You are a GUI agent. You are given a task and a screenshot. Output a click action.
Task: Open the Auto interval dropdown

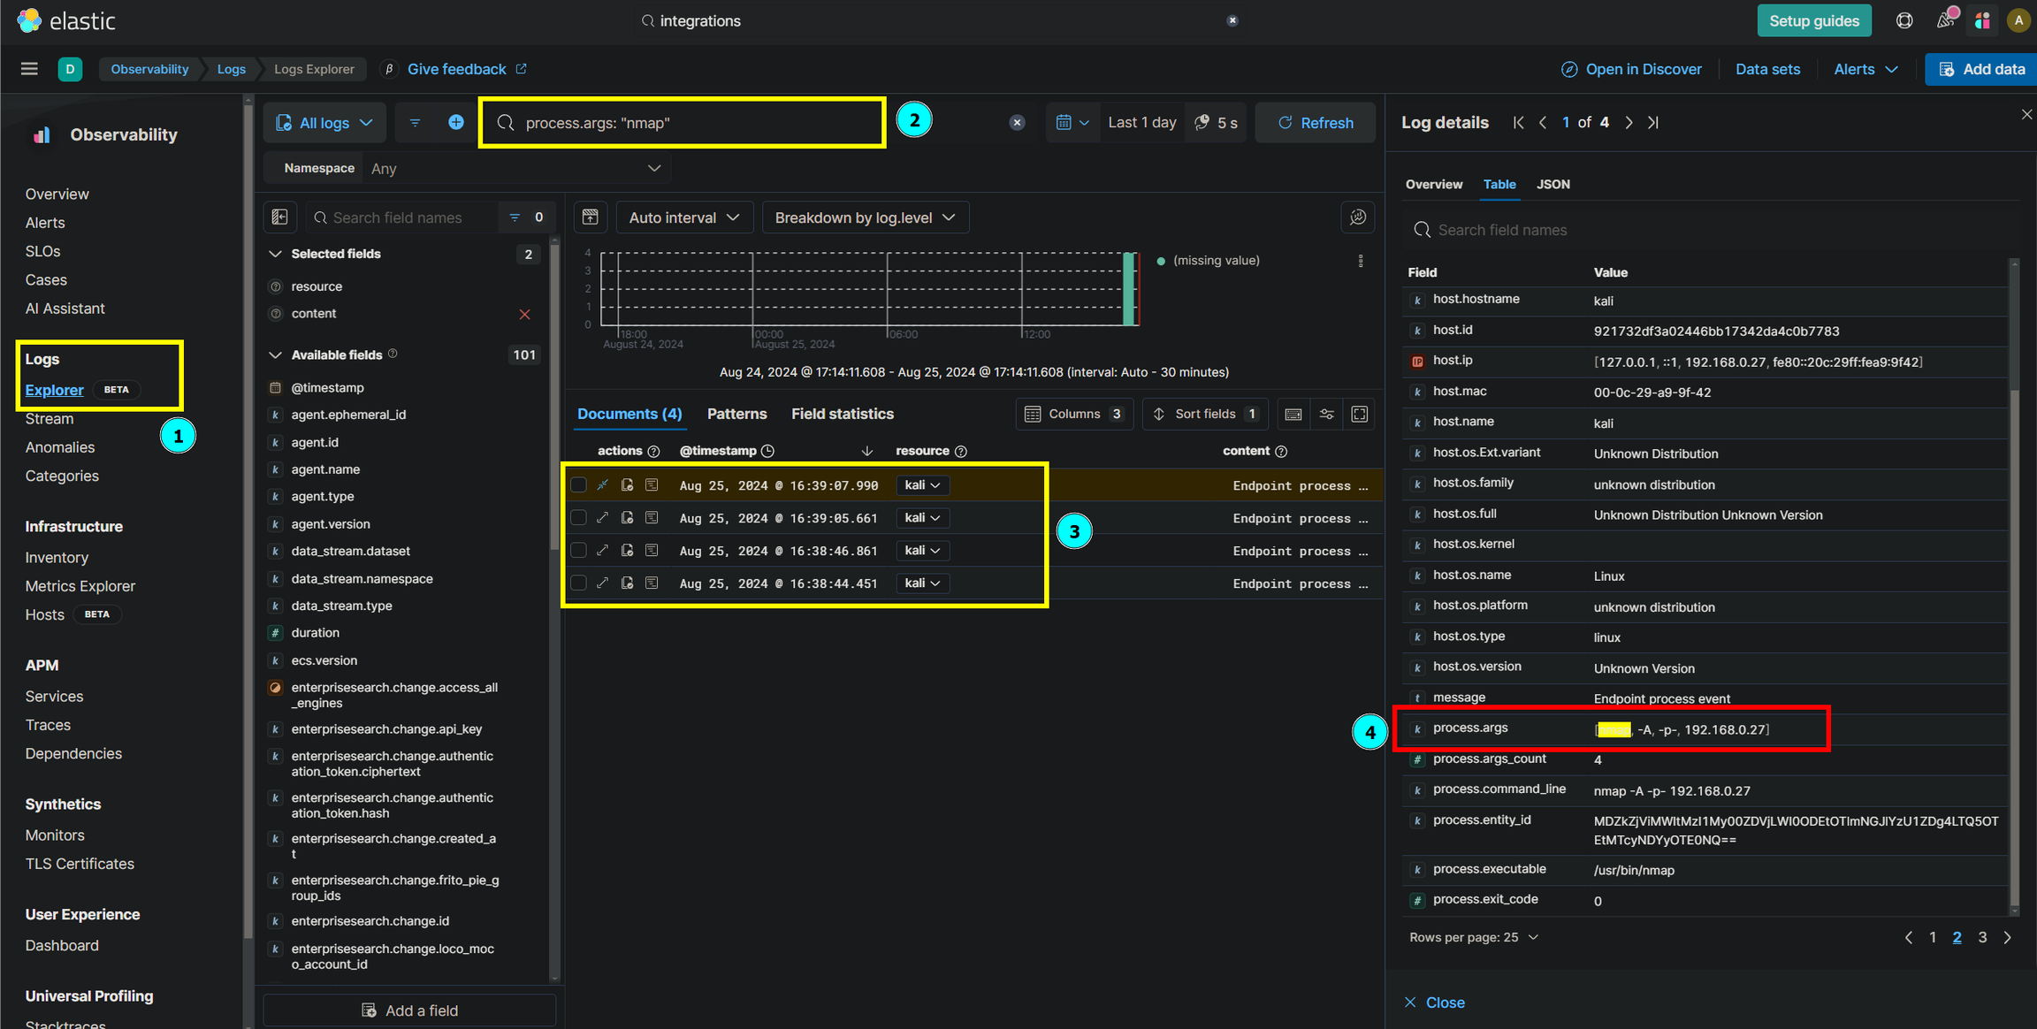click(684, 217)
